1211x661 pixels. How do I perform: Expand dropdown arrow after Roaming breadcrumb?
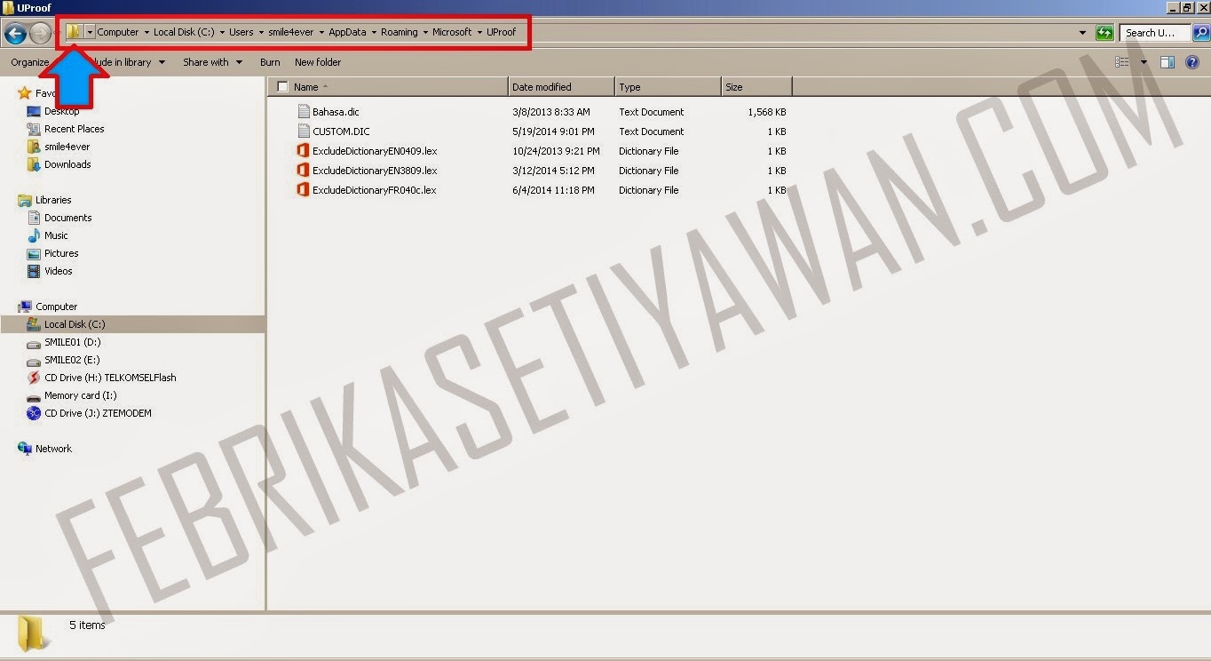[425, 33]
